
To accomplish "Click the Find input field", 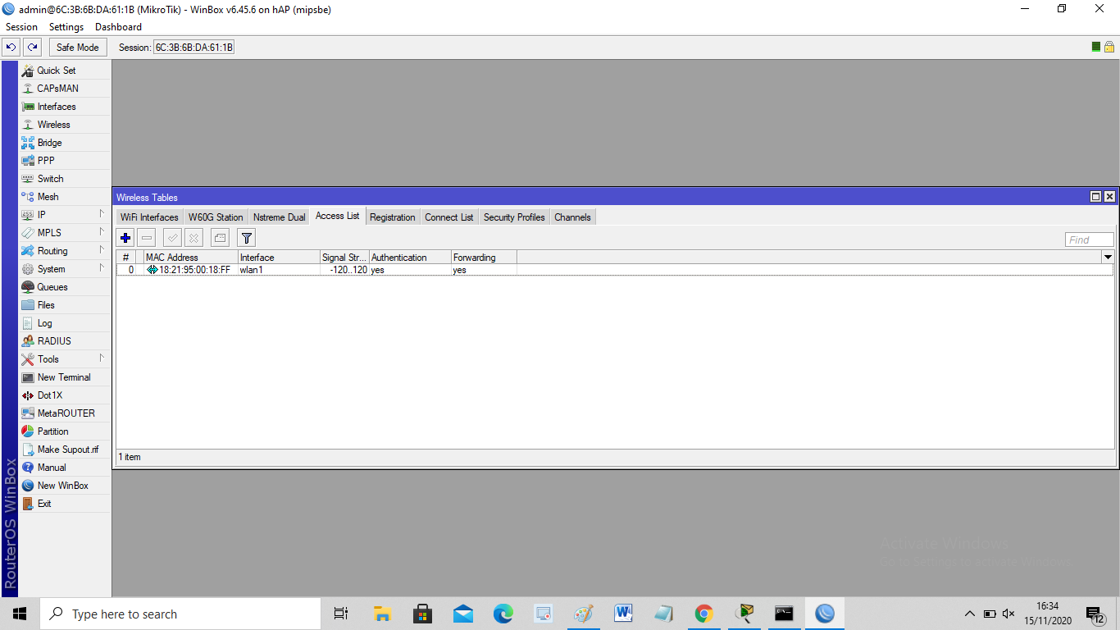I will [x=1090, y=240].
